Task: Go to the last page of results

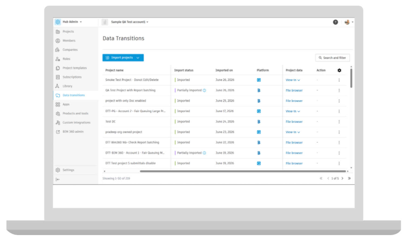Action: (349, 178)
